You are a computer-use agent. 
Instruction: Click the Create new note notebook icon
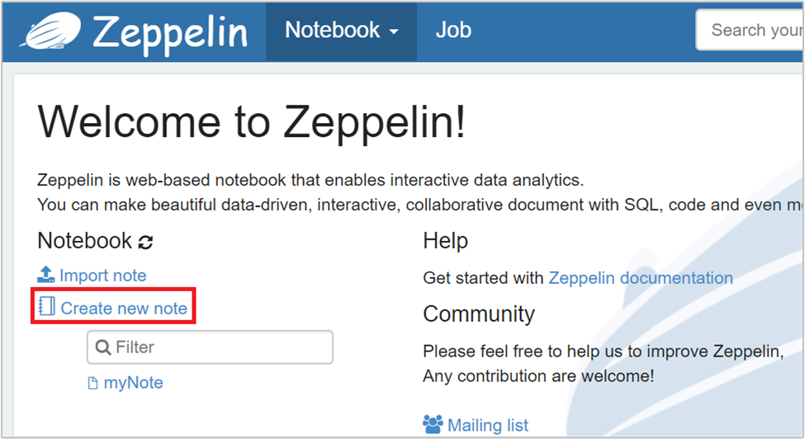coord(46,308)
